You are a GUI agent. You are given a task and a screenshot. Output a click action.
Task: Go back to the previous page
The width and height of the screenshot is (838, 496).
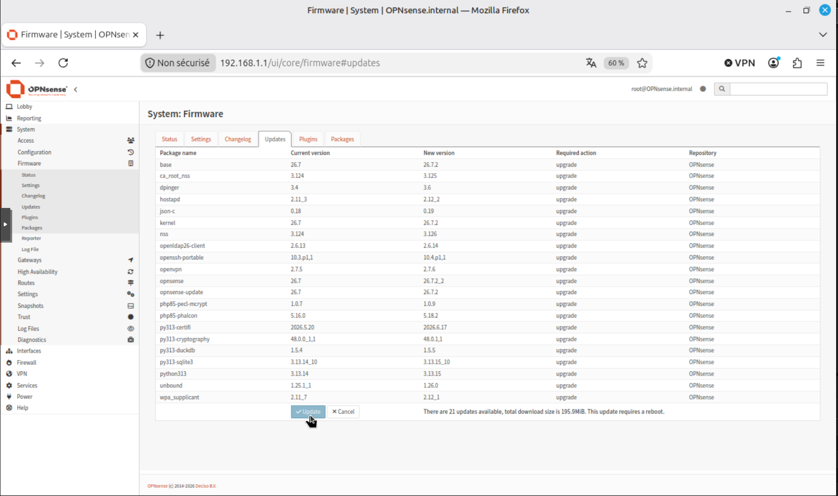coord(16,63)
